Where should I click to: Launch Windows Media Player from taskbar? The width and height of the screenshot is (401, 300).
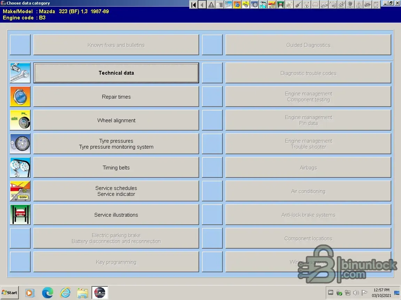(30, 293)
